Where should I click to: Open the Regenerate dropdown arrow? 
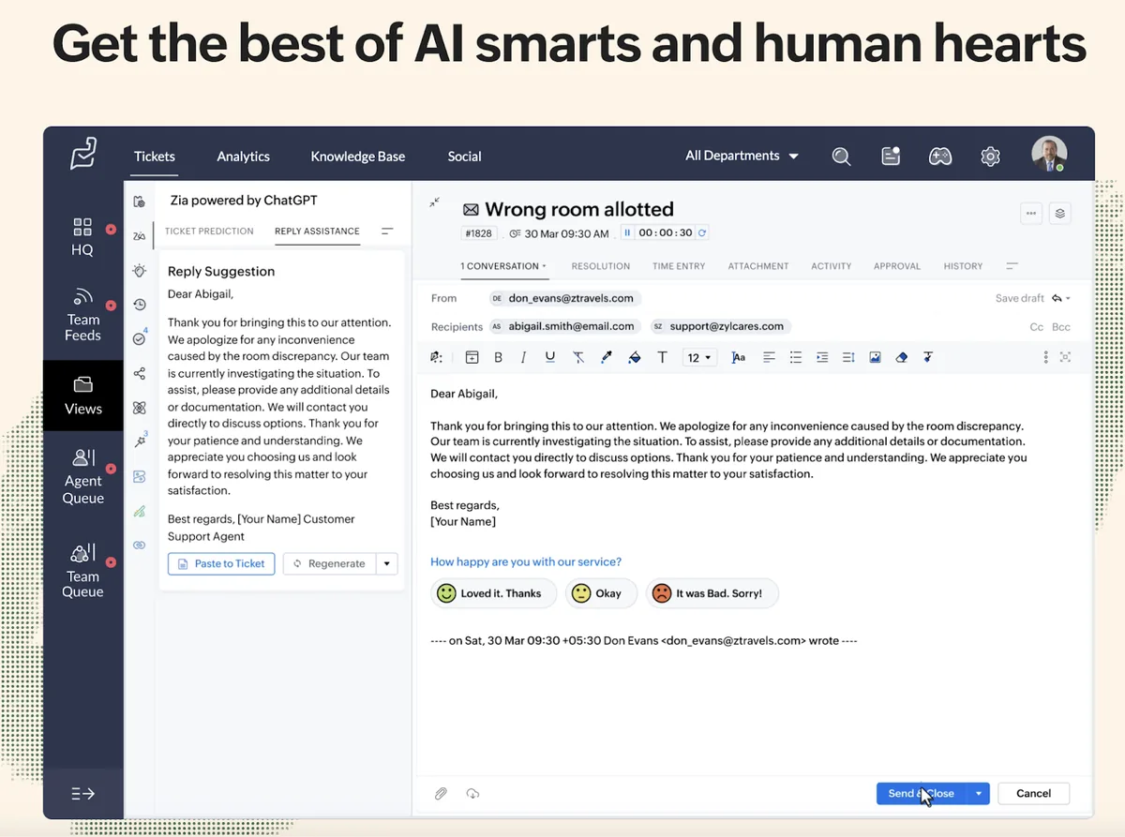[x=387, y=563]
